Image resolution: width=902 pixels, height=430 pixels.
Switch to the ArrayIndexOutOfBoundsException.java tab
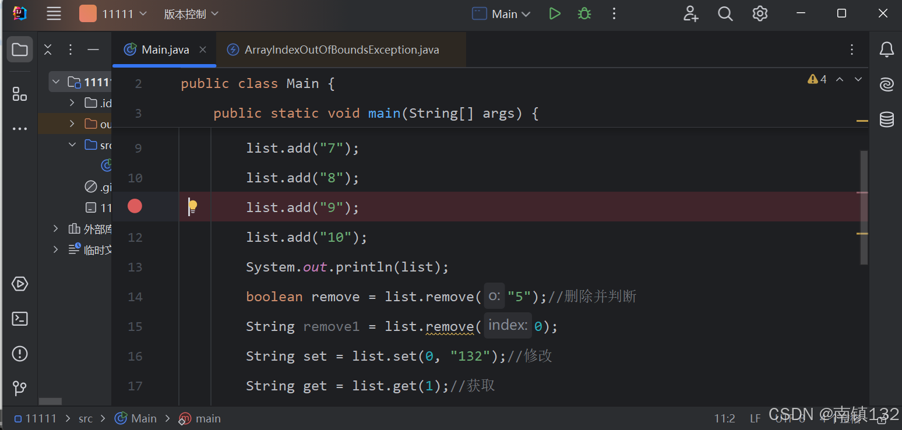point(341,50)
